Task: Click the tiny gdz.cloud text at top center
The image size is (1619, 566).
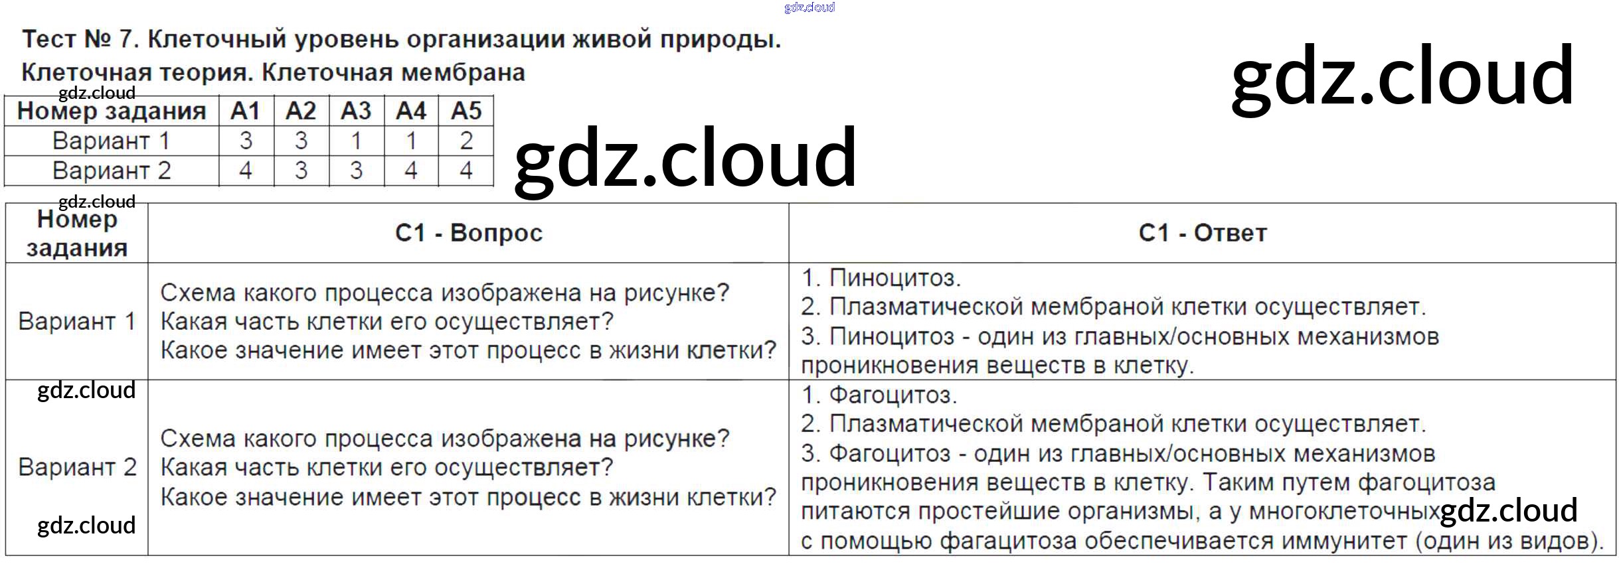Action: click(809, 7)
